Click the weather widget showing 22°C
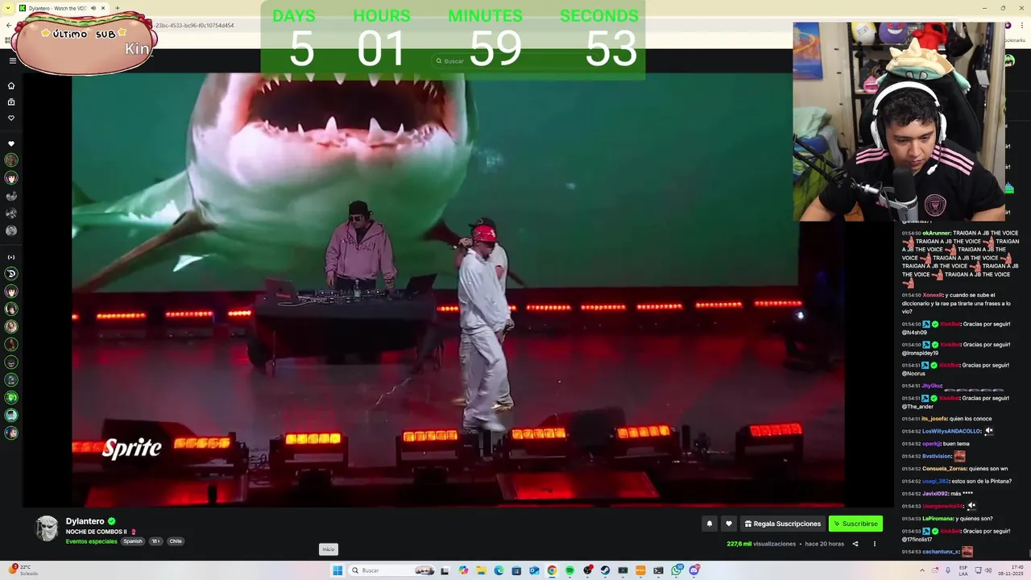 (23, 570)
